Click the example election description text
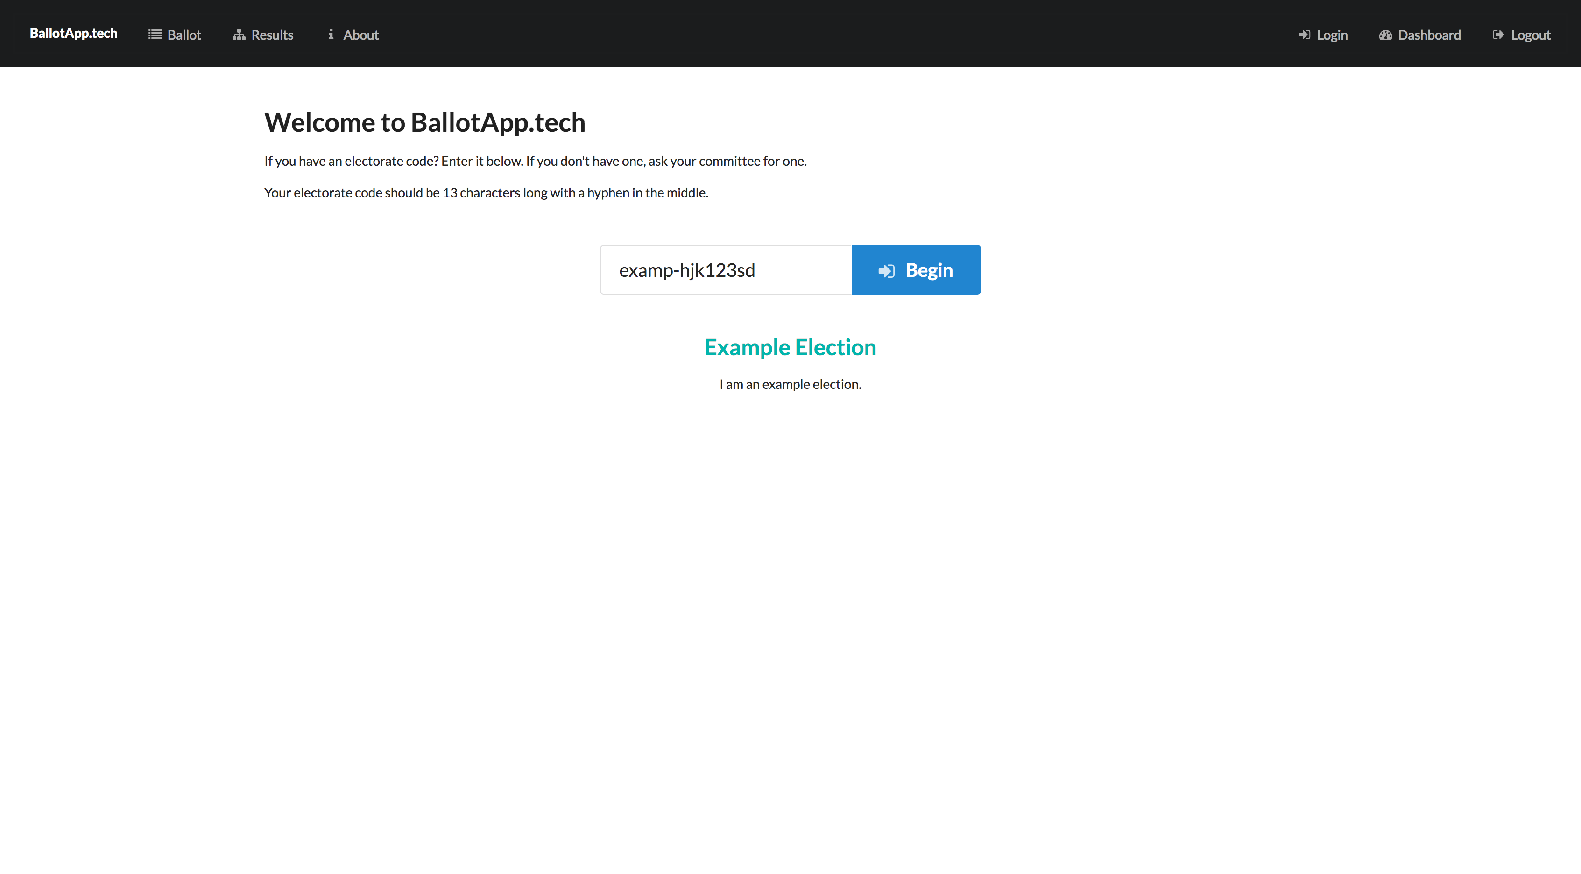 click(x=790, y=384)
